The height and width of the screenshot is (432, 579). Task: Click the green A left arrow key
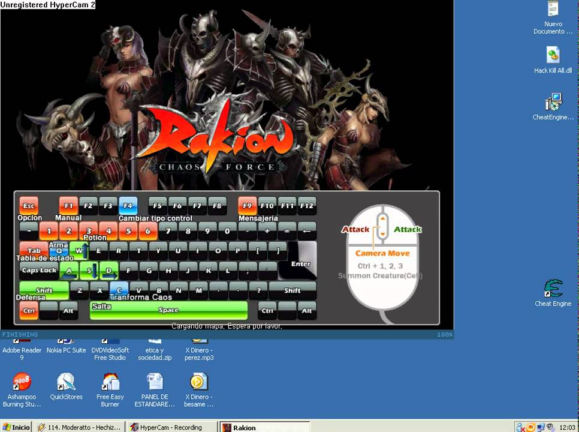coord(69,270)
